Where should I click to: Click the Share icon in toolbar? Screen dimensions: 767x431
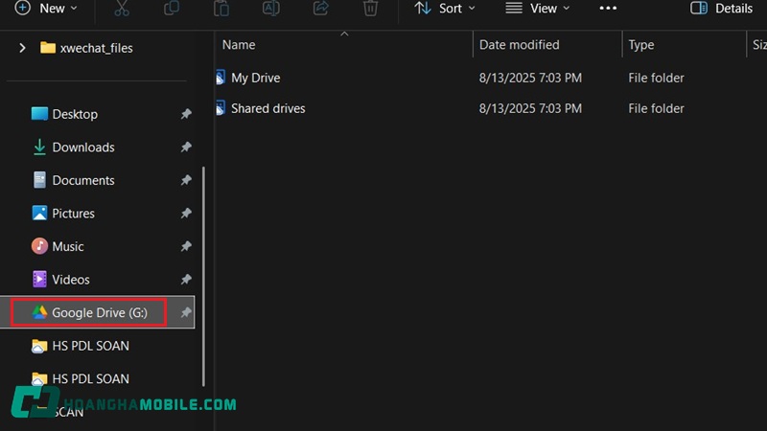321,9
